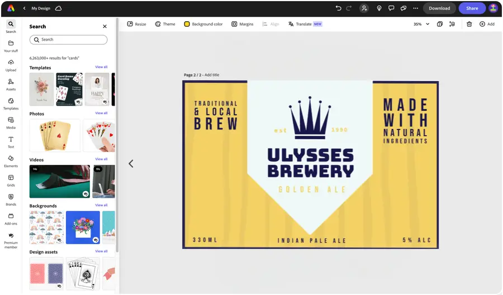
Task: Click the Download button
Action: (x=439, y=8)
